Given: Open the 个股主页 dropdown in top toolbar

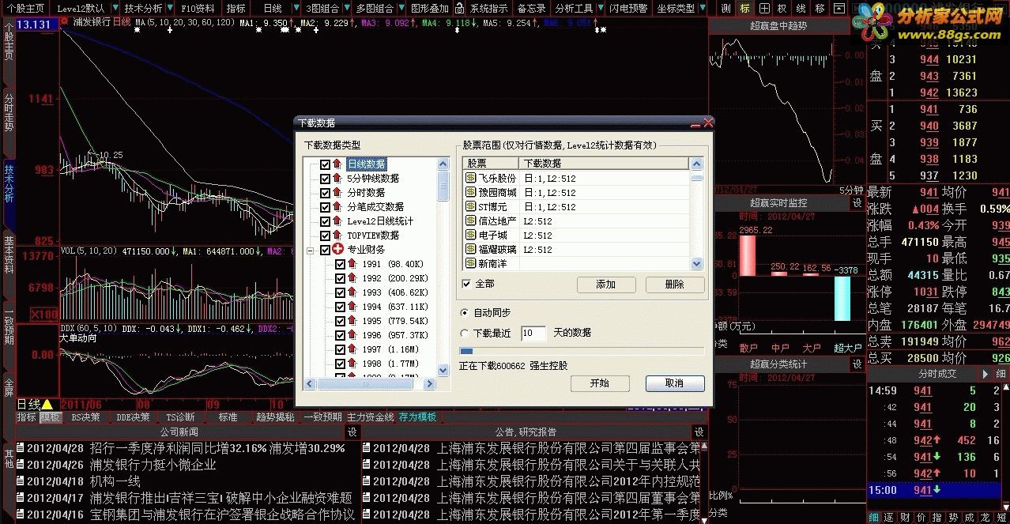Looking at the screenshot, I should tap(25, 8).
